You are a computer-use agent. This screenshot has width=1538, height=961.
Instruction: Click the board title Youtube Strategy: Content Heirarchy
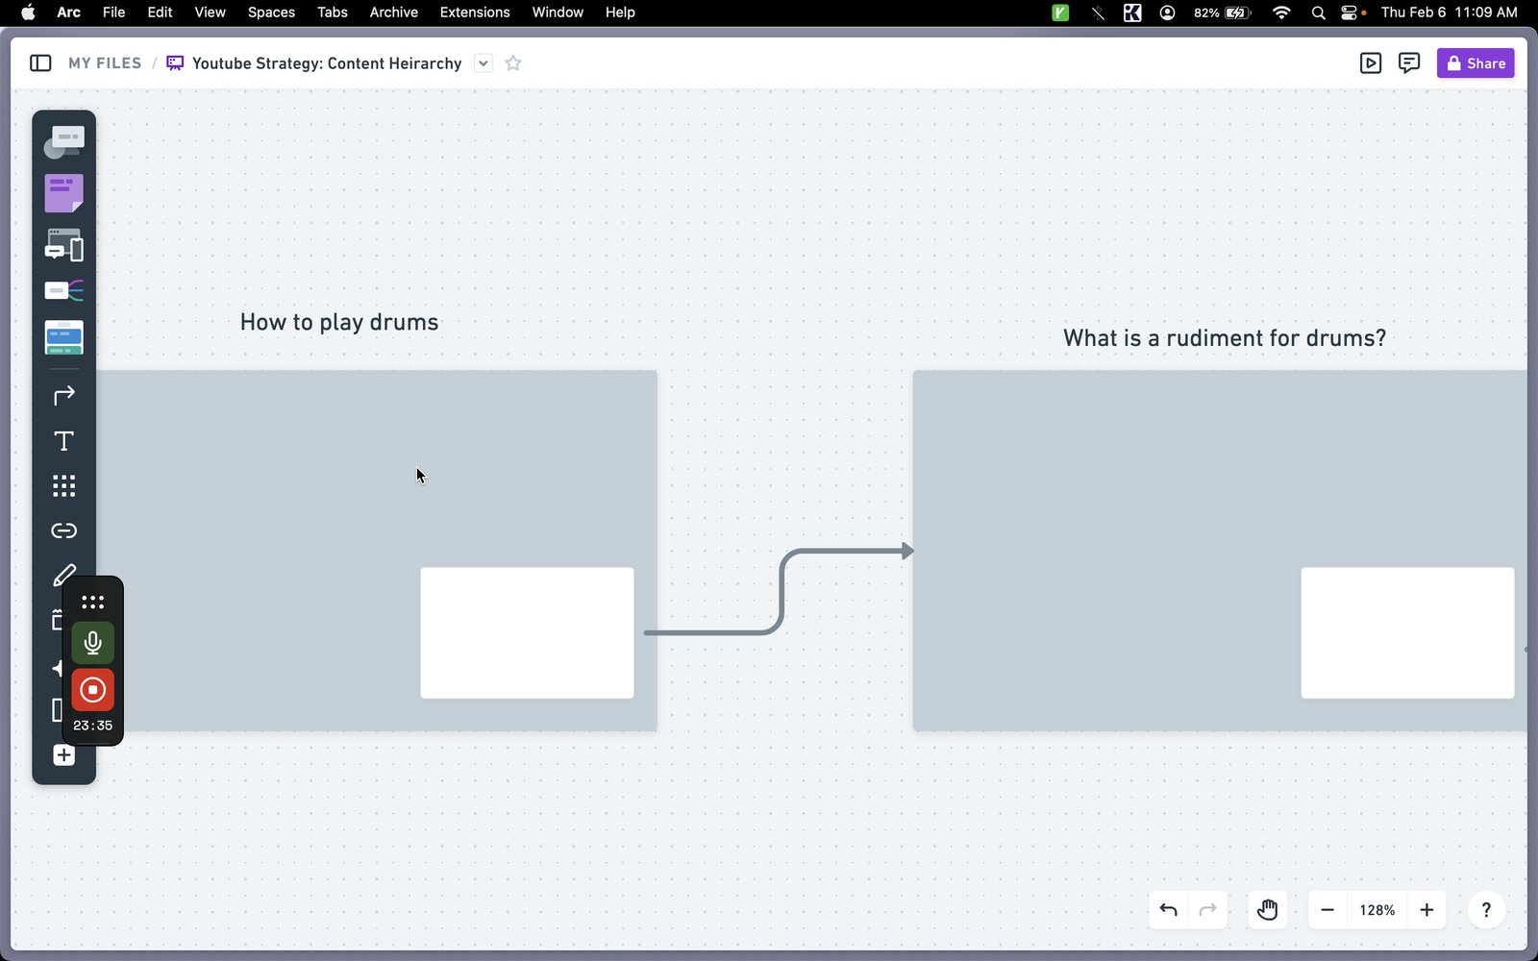[327, 63]
